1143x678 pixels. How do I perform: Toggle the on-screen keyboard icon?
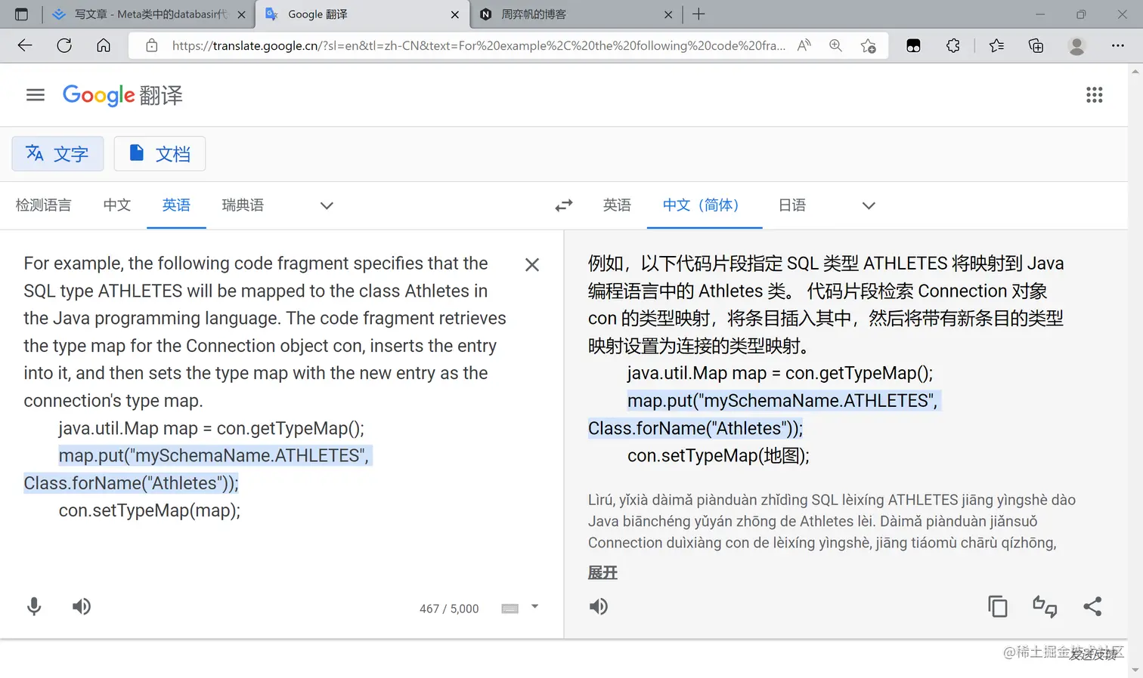(x=510, y=609)
